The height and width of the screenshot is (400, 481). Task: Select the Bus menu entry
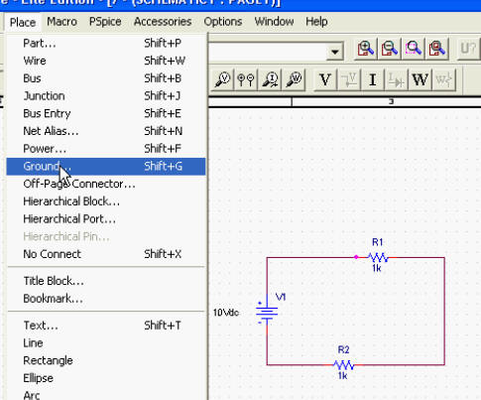pos(106,78)
